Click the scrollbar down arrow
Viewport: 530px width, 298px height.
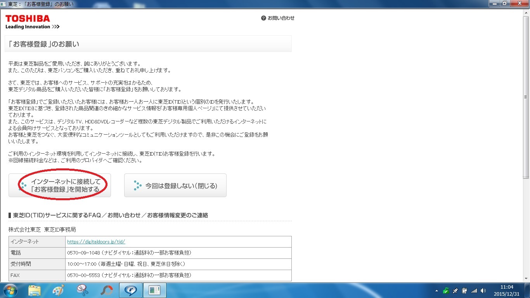tap(527, 279)
